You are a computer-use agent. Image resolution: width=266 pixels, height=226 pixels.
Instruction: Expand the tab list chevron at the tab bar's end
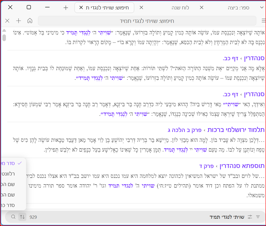click(262, 8)
